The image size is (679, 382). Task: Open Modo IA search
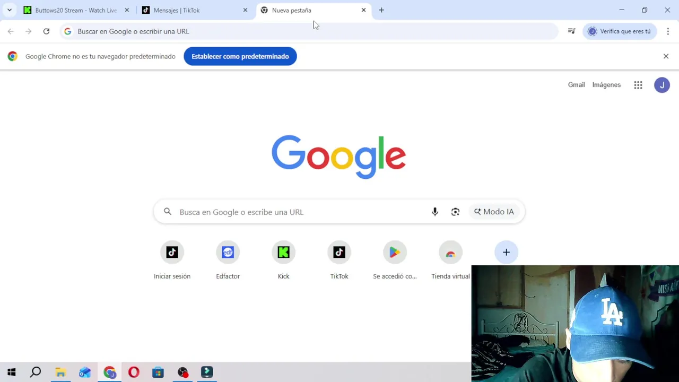tap(494, 212)
